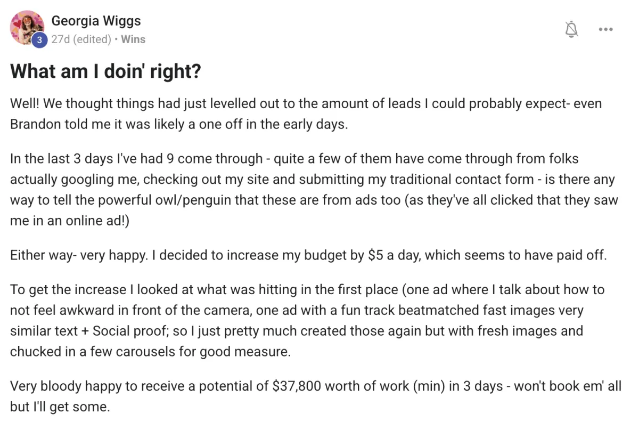
Task: Toggle the post notification bell
Action: point(571,29)
